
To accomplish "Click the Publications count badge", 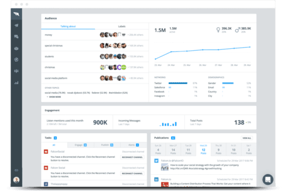I will coord(173,138).
